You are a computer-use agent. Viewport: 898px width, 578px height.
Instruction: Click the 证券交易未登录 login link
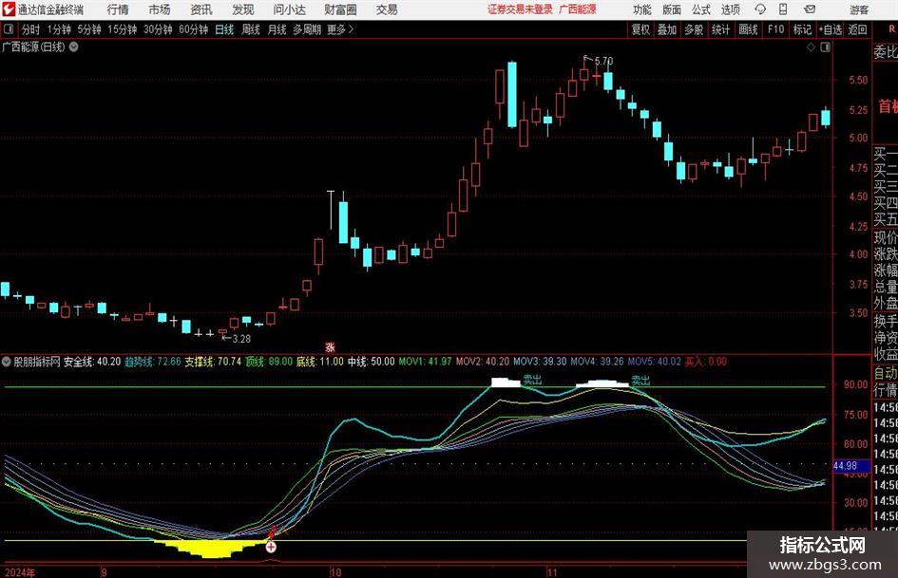tap(520, 9)
